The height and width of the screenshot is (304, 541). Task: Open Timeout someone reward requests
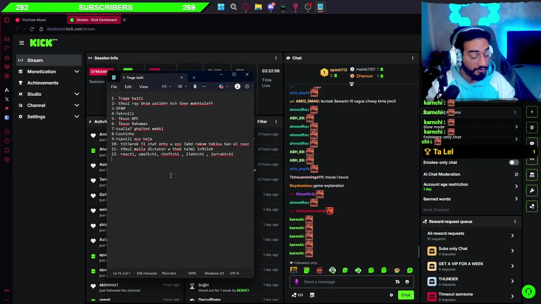[471, 296]
